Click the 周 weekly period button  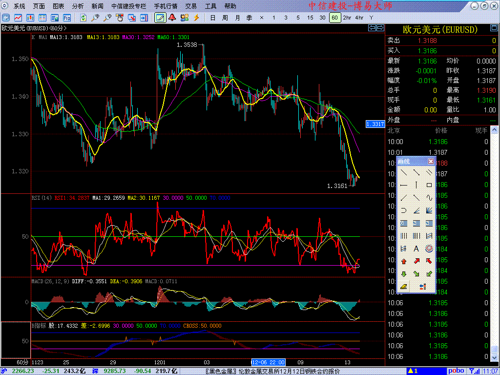pyautogui.click(x=225, y=18)
